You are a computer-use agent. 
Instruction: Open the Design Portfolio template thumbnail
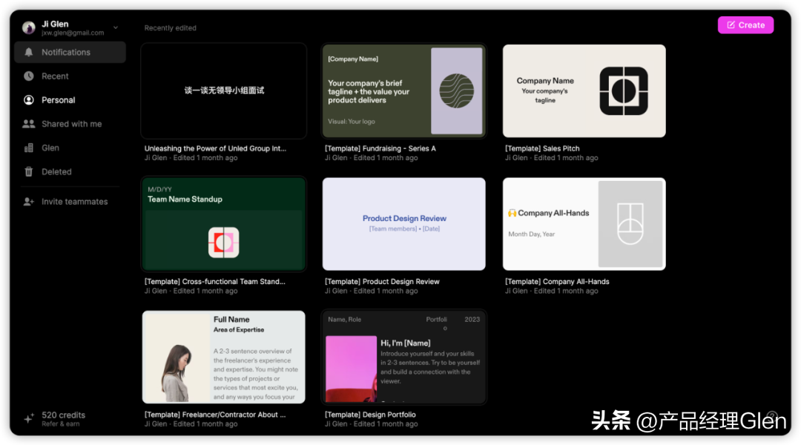click(403, 357)
